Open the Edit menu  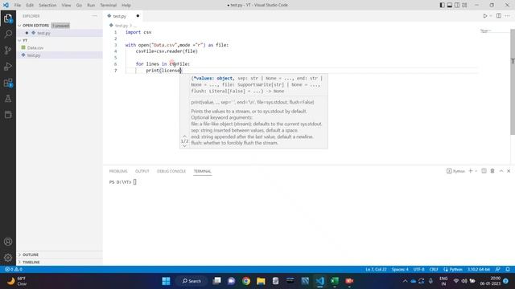[x=30, y=6]
